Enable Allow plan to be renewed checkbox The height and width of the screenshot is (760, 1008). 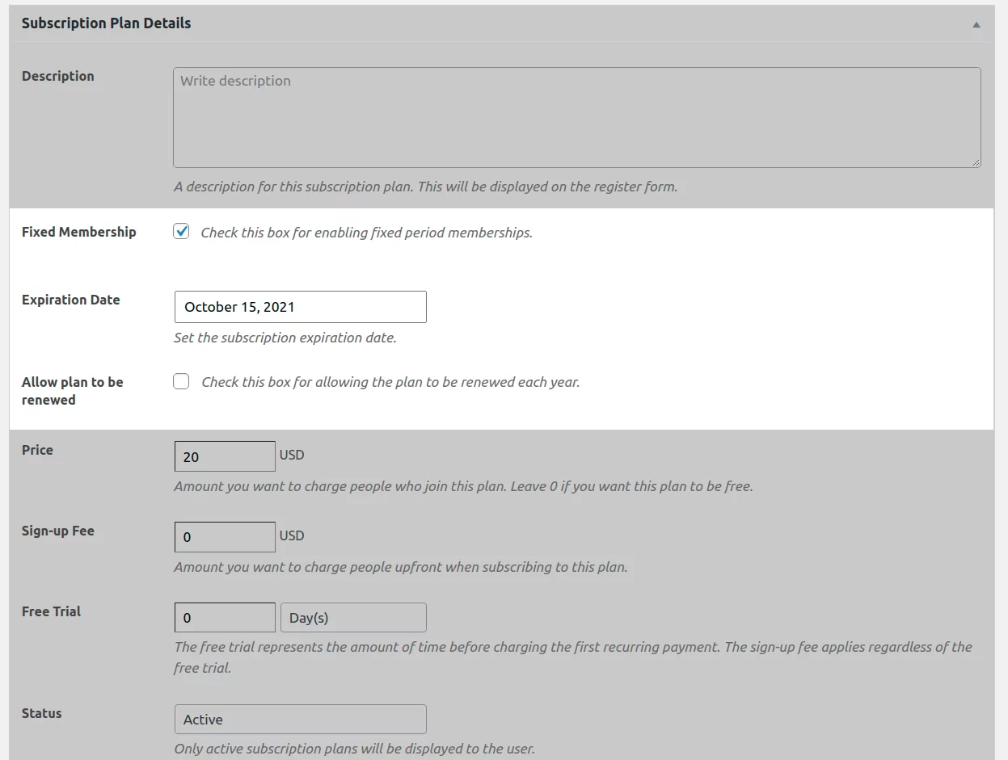click(182, 381)
